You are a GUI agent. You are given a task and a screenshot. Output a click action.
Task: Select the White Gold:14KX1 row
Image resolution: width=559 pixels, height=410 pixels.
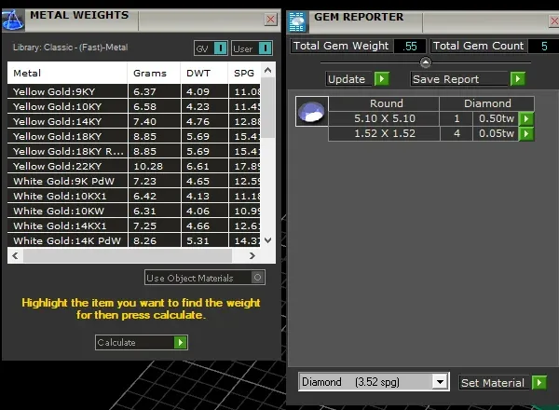point(133,226)
